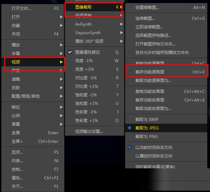Click 对比度 +1% item

[x=95, y=86]
